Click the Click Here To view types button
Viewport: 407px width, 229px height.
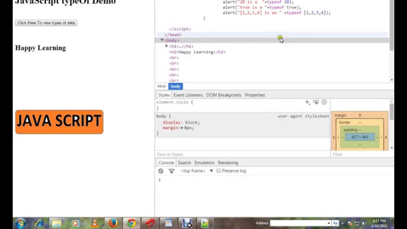point(46,23)
